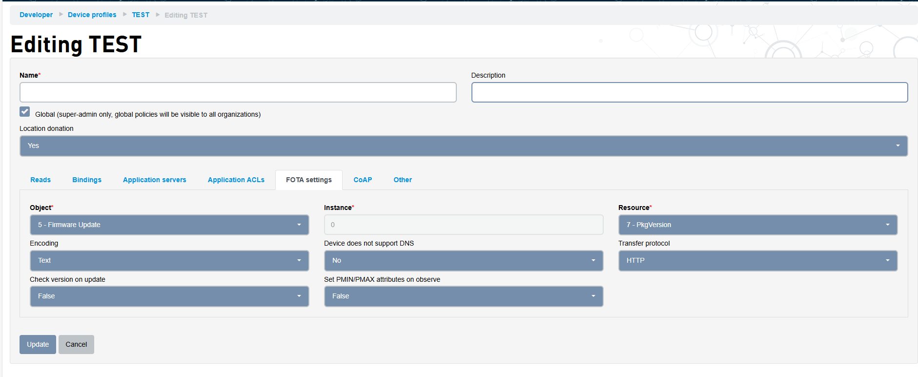Expand the Object dropdown showing Firmware Update

point(169,225)
